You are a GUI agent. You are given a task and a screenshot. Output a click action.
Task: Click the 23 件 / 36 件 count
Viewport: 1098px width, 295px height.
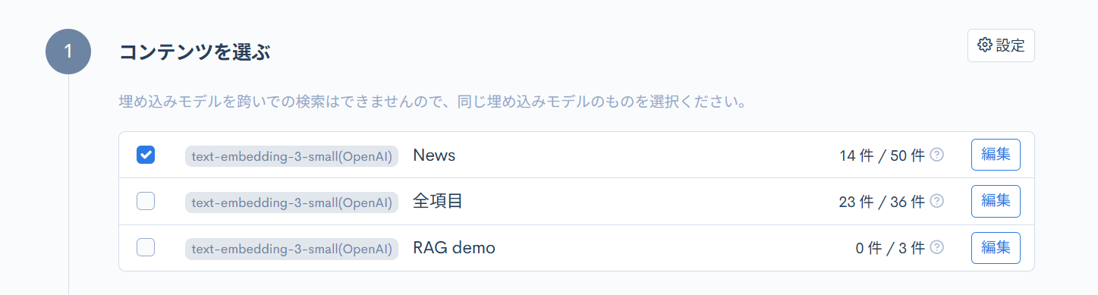click(x=882, y=202)
